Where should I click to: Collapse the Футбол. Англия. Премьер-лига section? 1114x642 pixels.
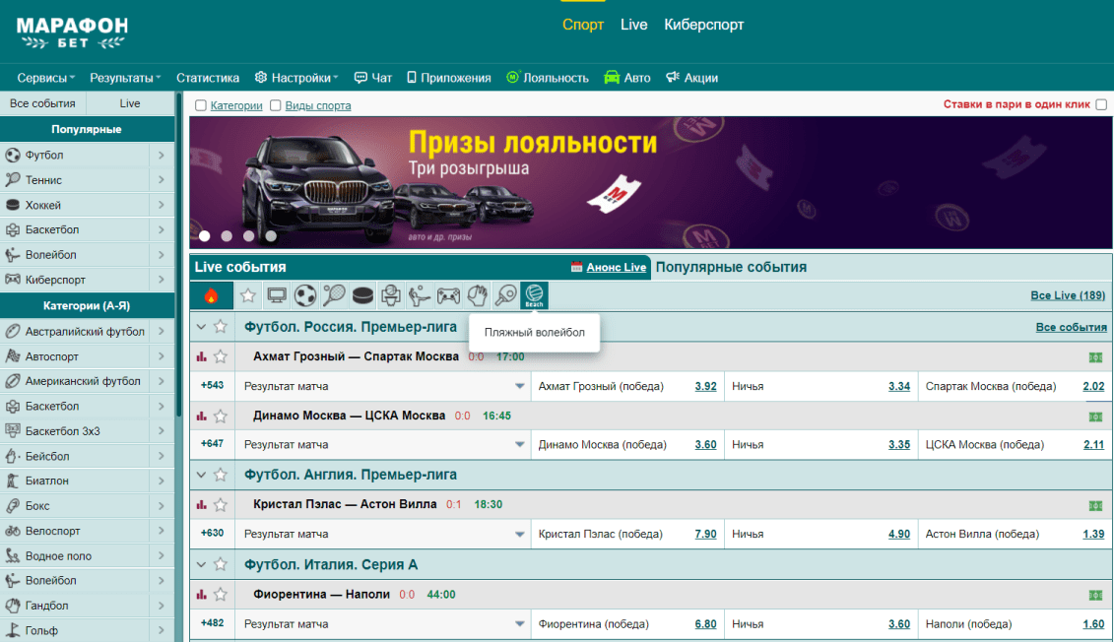click(x=201, y=475)
